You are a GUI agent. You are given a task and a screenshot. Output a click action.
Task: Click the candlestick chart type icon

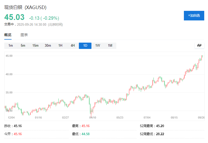[x=199, y=46]
